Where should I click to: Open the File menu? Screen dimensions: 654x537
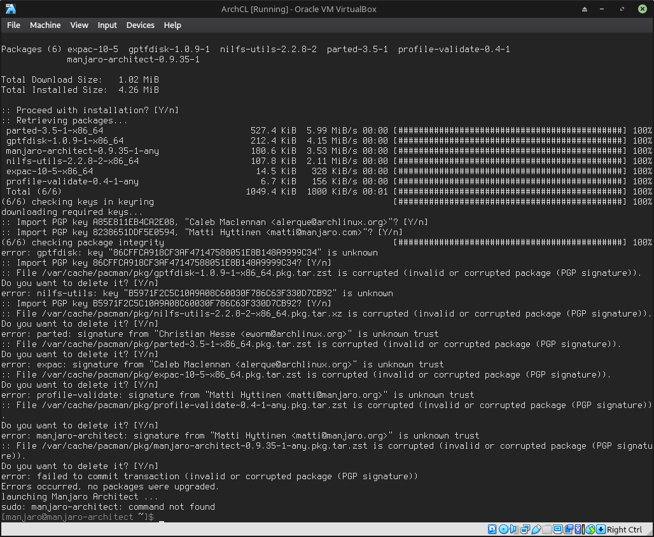point(13,25)
